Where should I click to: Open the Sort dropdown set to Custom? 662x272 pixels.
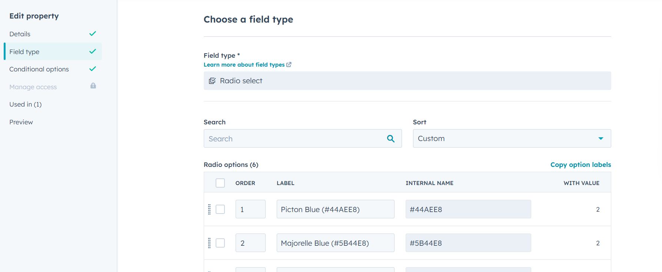click(512, 138)
